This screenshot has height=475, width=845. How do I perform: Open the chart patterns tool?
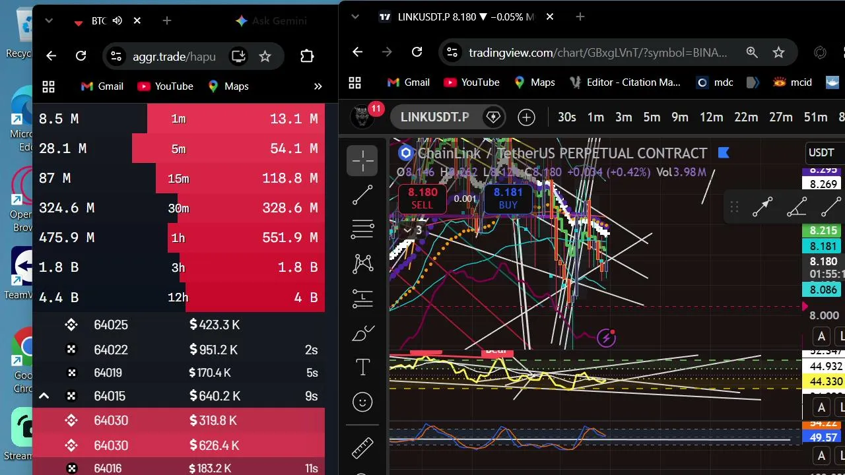click(362, 264)
